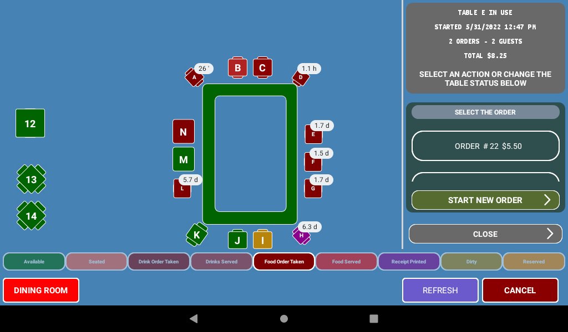Select the green seat M

tap(184, 159)
